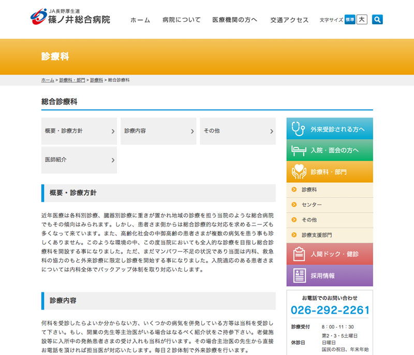Image resolution: width=414 pixels, height=355 pixels.
Task: Click chevron on 概要・診療方針 box
Action: pyautogui.click(x=113, y=131)
